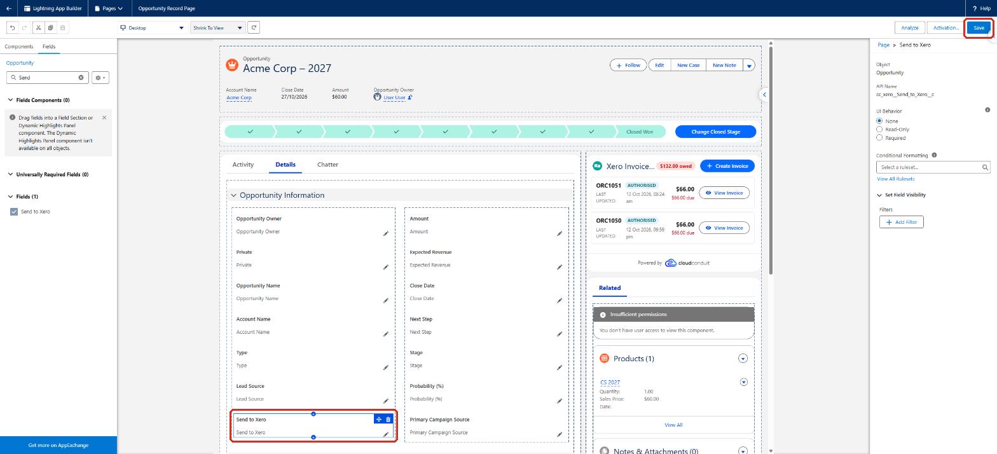
Task: Click pencil icon for Opportunity Owner field
Action: click(385, 234)
